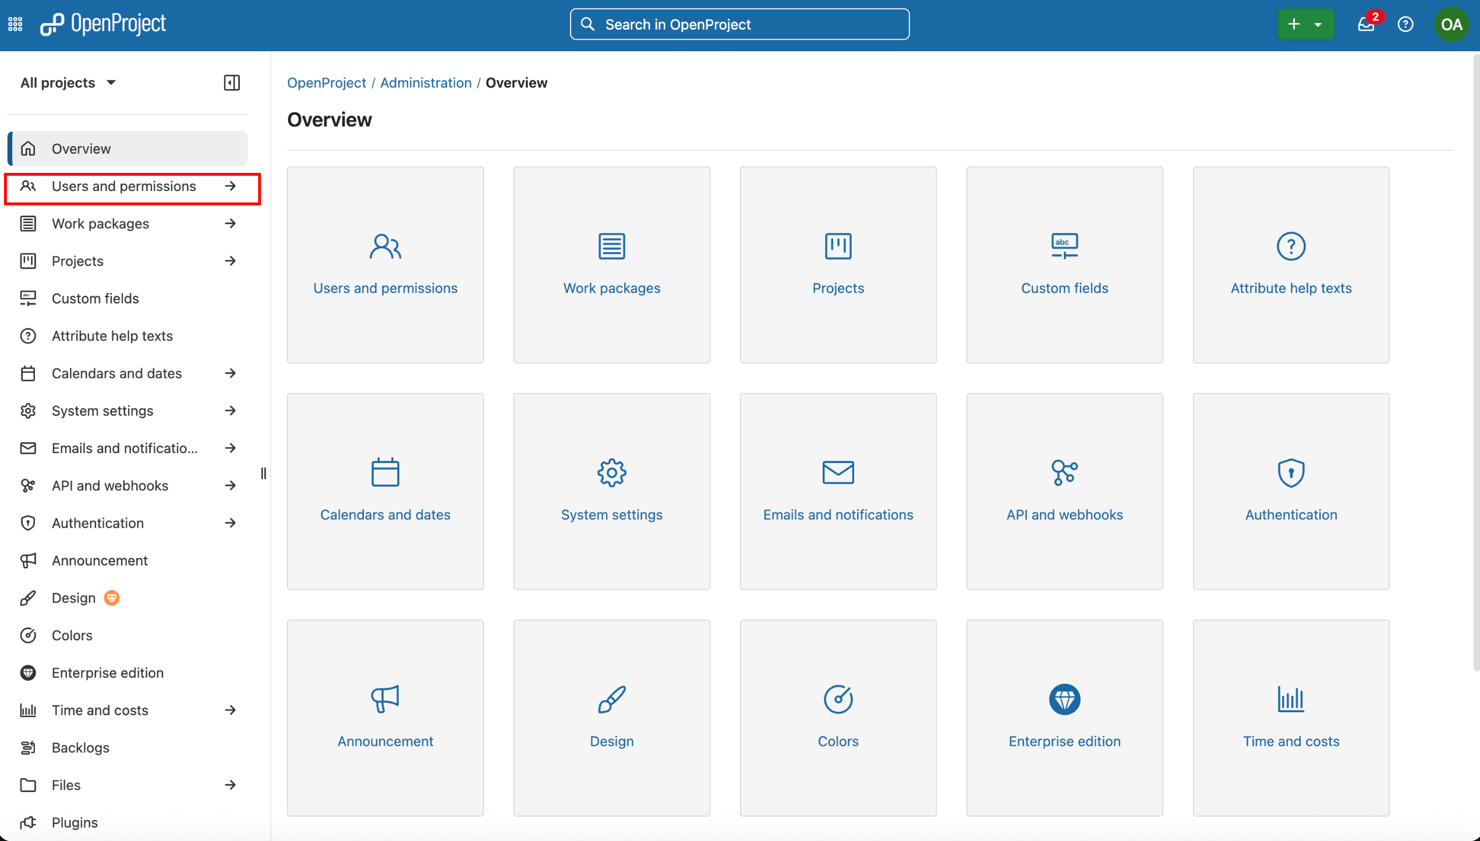Viewport: 1480px width, 841px height.
Task: Open the green plus create dropdown
Action: click(1306, 24)
